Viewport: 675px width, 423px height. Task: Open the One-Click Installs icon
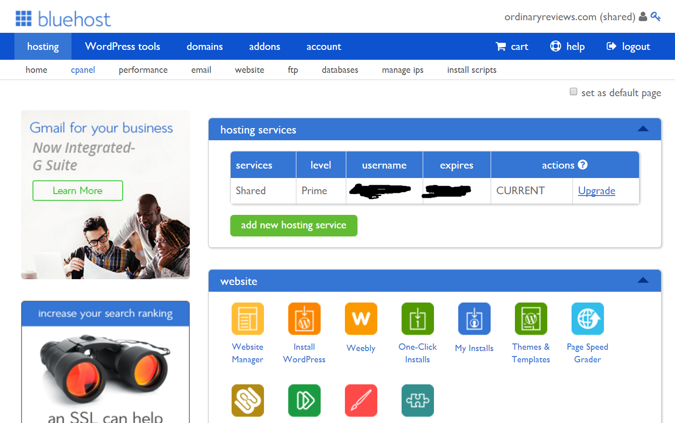[x=418, y=319]
